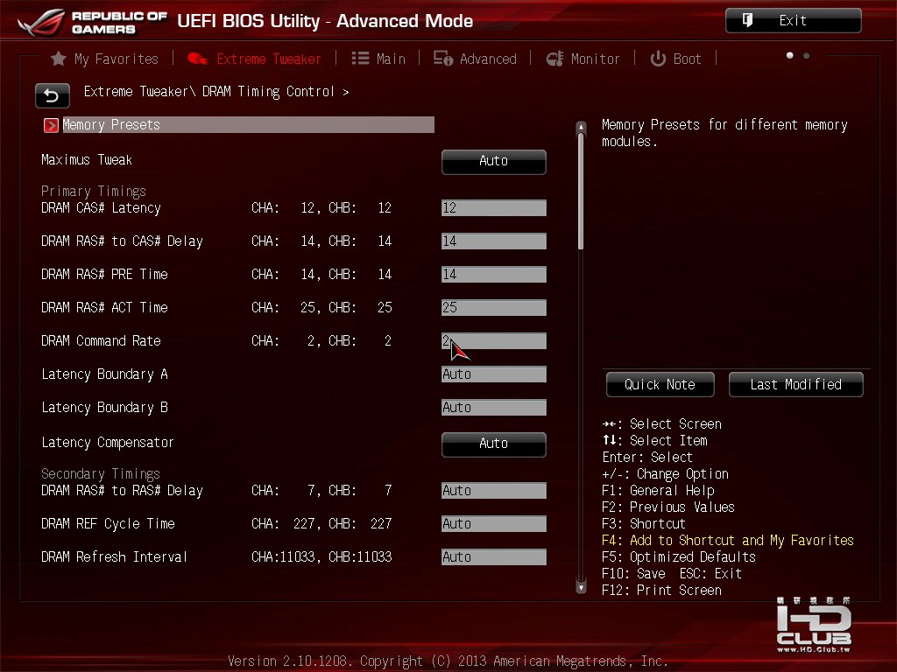Click the Advanced tab monitor icon
Image resolution: width=897 pixels, height=672 pixels.
tap(442, 59)
